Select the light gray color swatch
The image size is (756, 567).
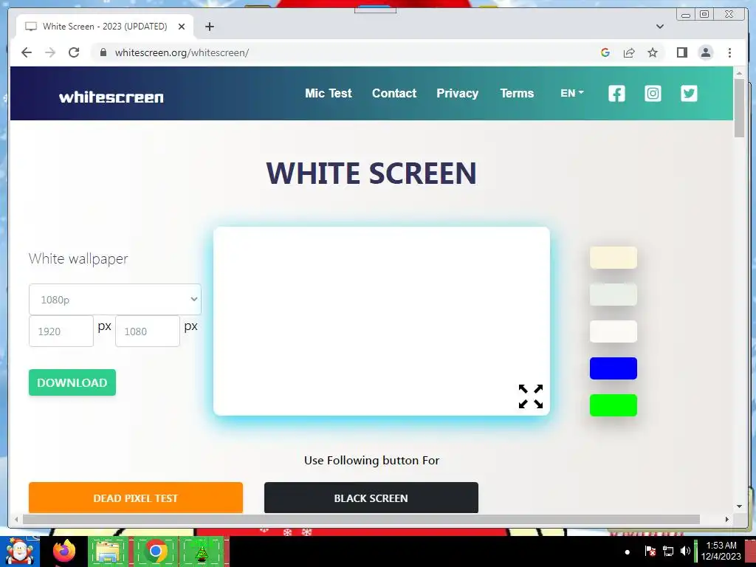[614, 295]
